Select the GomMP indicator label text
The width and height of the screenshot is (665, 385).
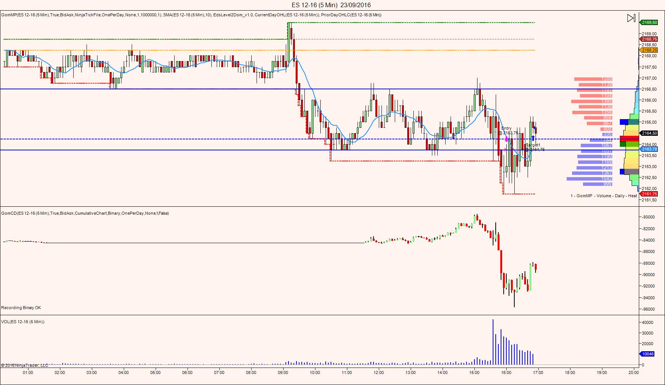click(x=191, y=15)
